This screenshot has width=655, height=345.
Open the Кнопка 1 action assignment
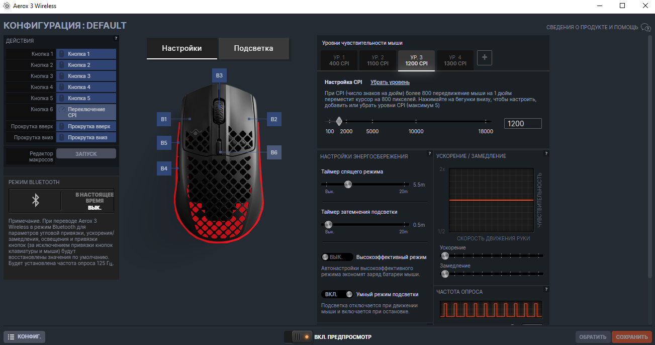click(x=86, y=54)
